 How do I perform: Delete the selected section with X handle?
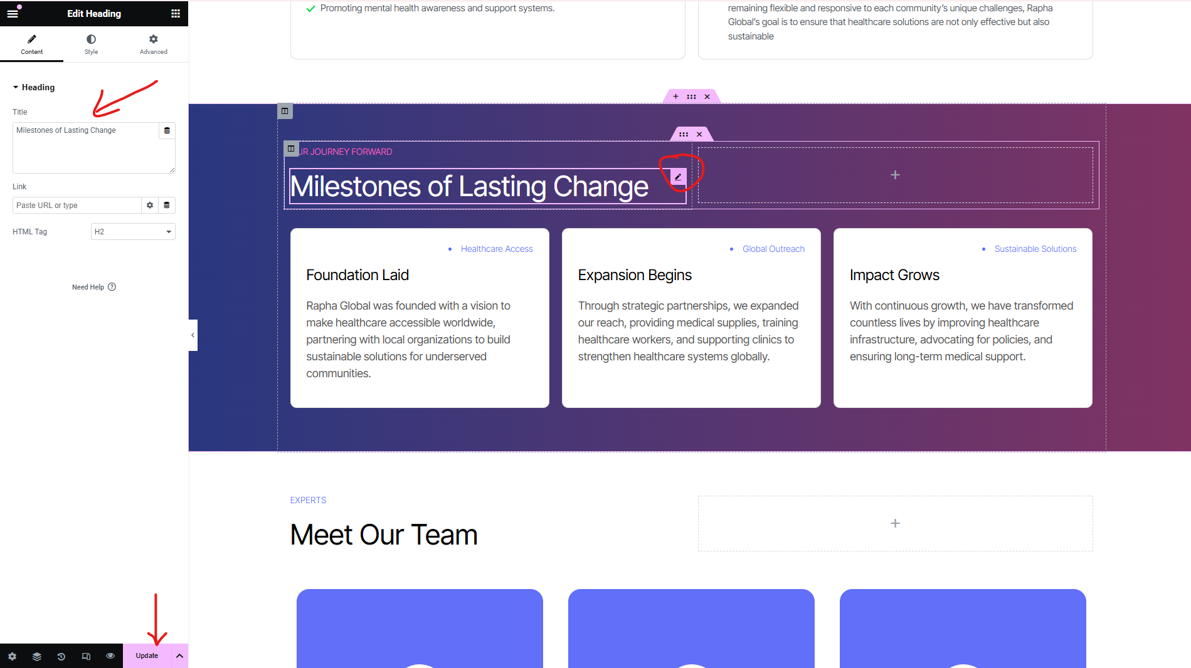click(707, 97)
